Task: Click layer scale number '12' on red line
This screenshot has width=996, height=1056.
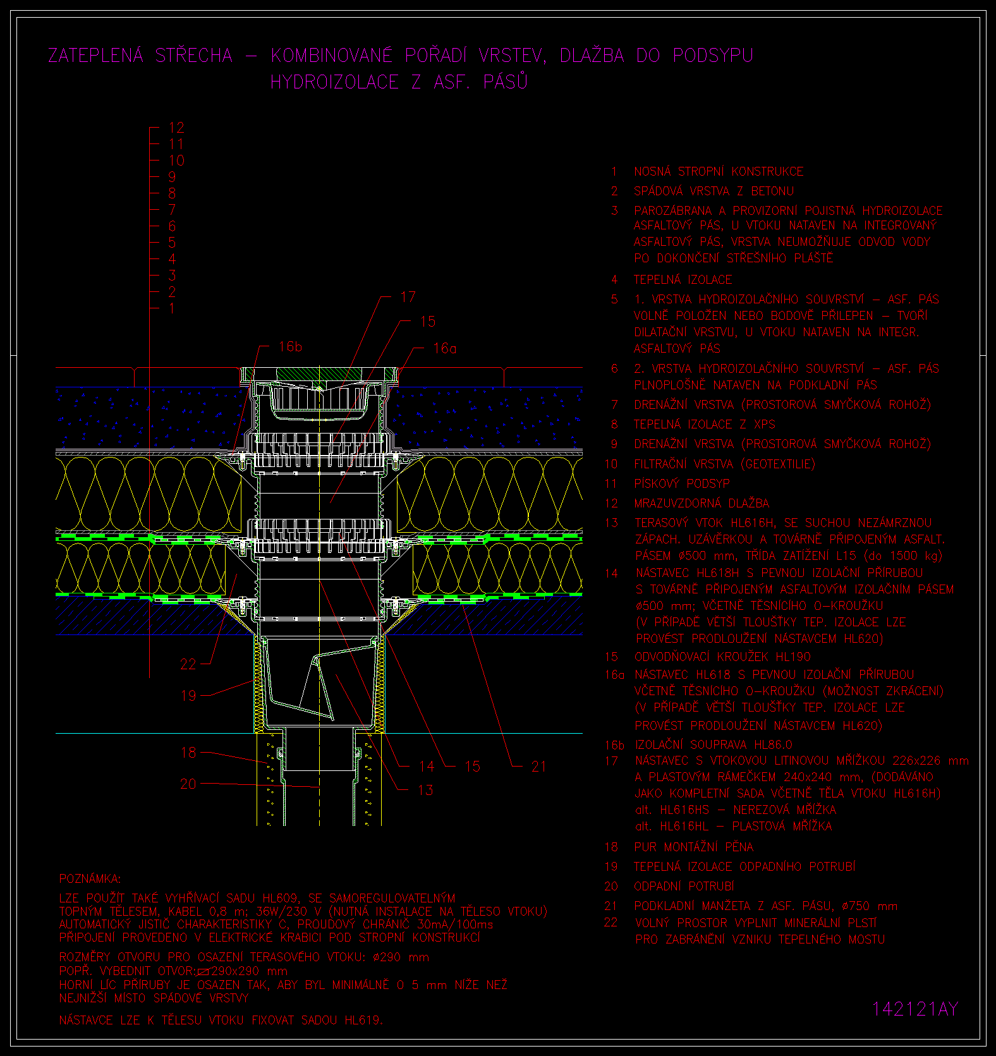Action: tap(176, 128)
